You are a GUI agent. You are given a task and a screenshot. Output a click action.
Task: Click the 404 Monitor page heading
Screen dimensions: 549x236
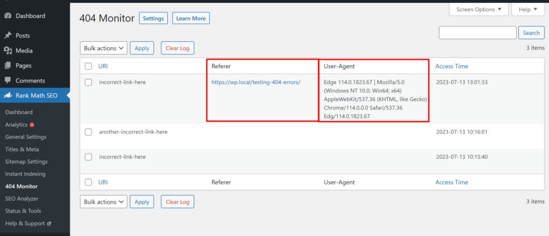click(x=107, y=18)
